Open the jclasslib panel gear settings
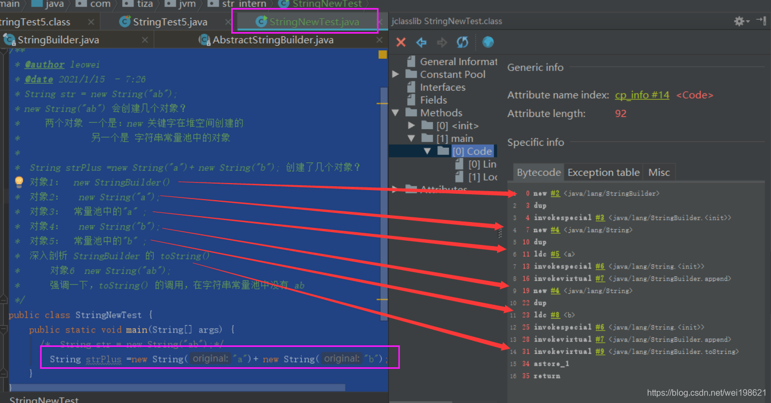This screenshot has height=403, width=771. coord(741,21)
